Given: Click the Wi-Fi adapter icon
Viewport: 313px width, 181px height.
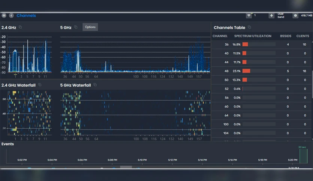Looking at the screenshot, I should click(249, 15).
